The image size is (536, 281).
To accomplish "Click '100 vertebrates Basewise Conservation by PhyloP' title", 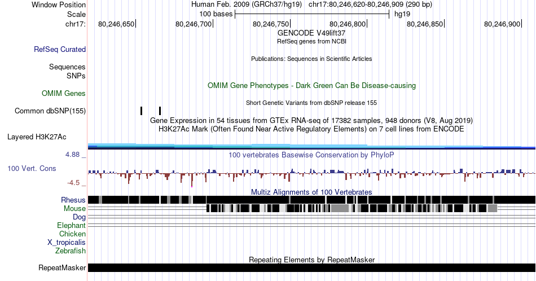I will coord(311,155).
